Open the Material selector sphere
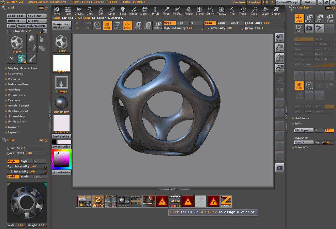This screenshot has width=336, height=229. (62, 103)
